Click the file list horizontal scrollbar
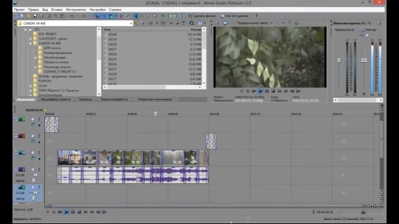The image size is (399, 224). [153, 87]
